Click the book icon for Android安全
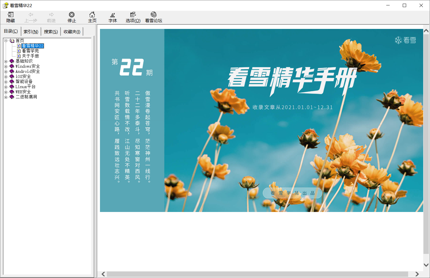The width and height of the screenshot is (430, 278). [12, 71]
